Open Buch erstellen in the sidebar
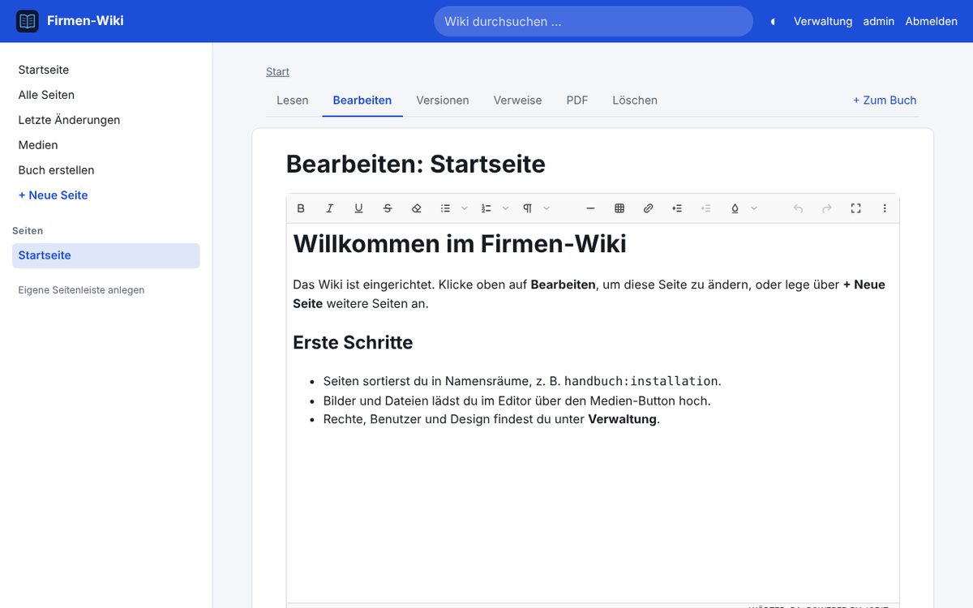Viewport: 973px width, 608px height. click(x=56, y=170)
